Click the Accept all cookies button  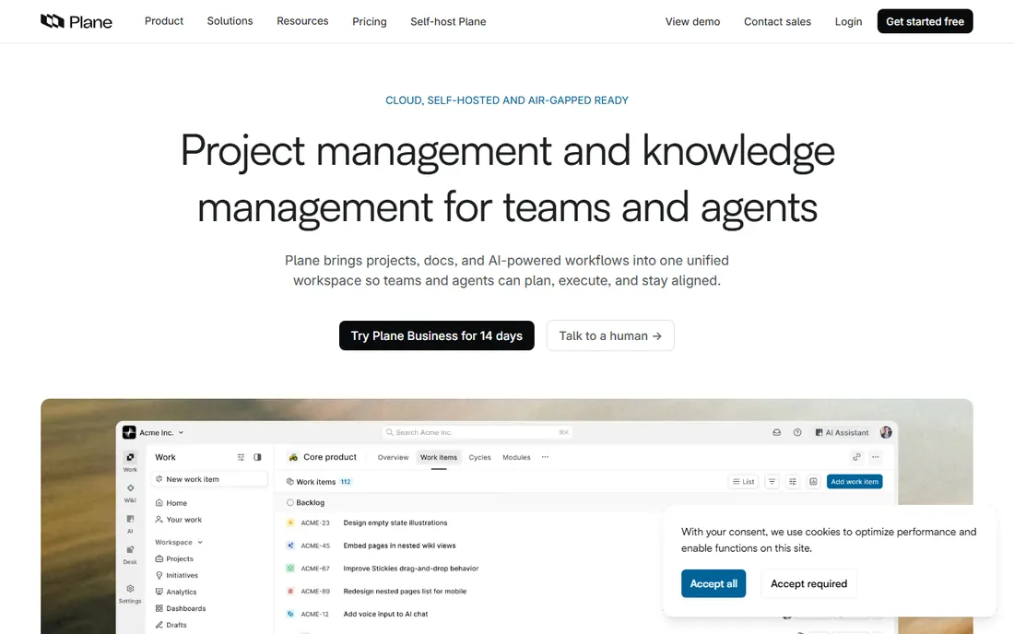point(713,583)
